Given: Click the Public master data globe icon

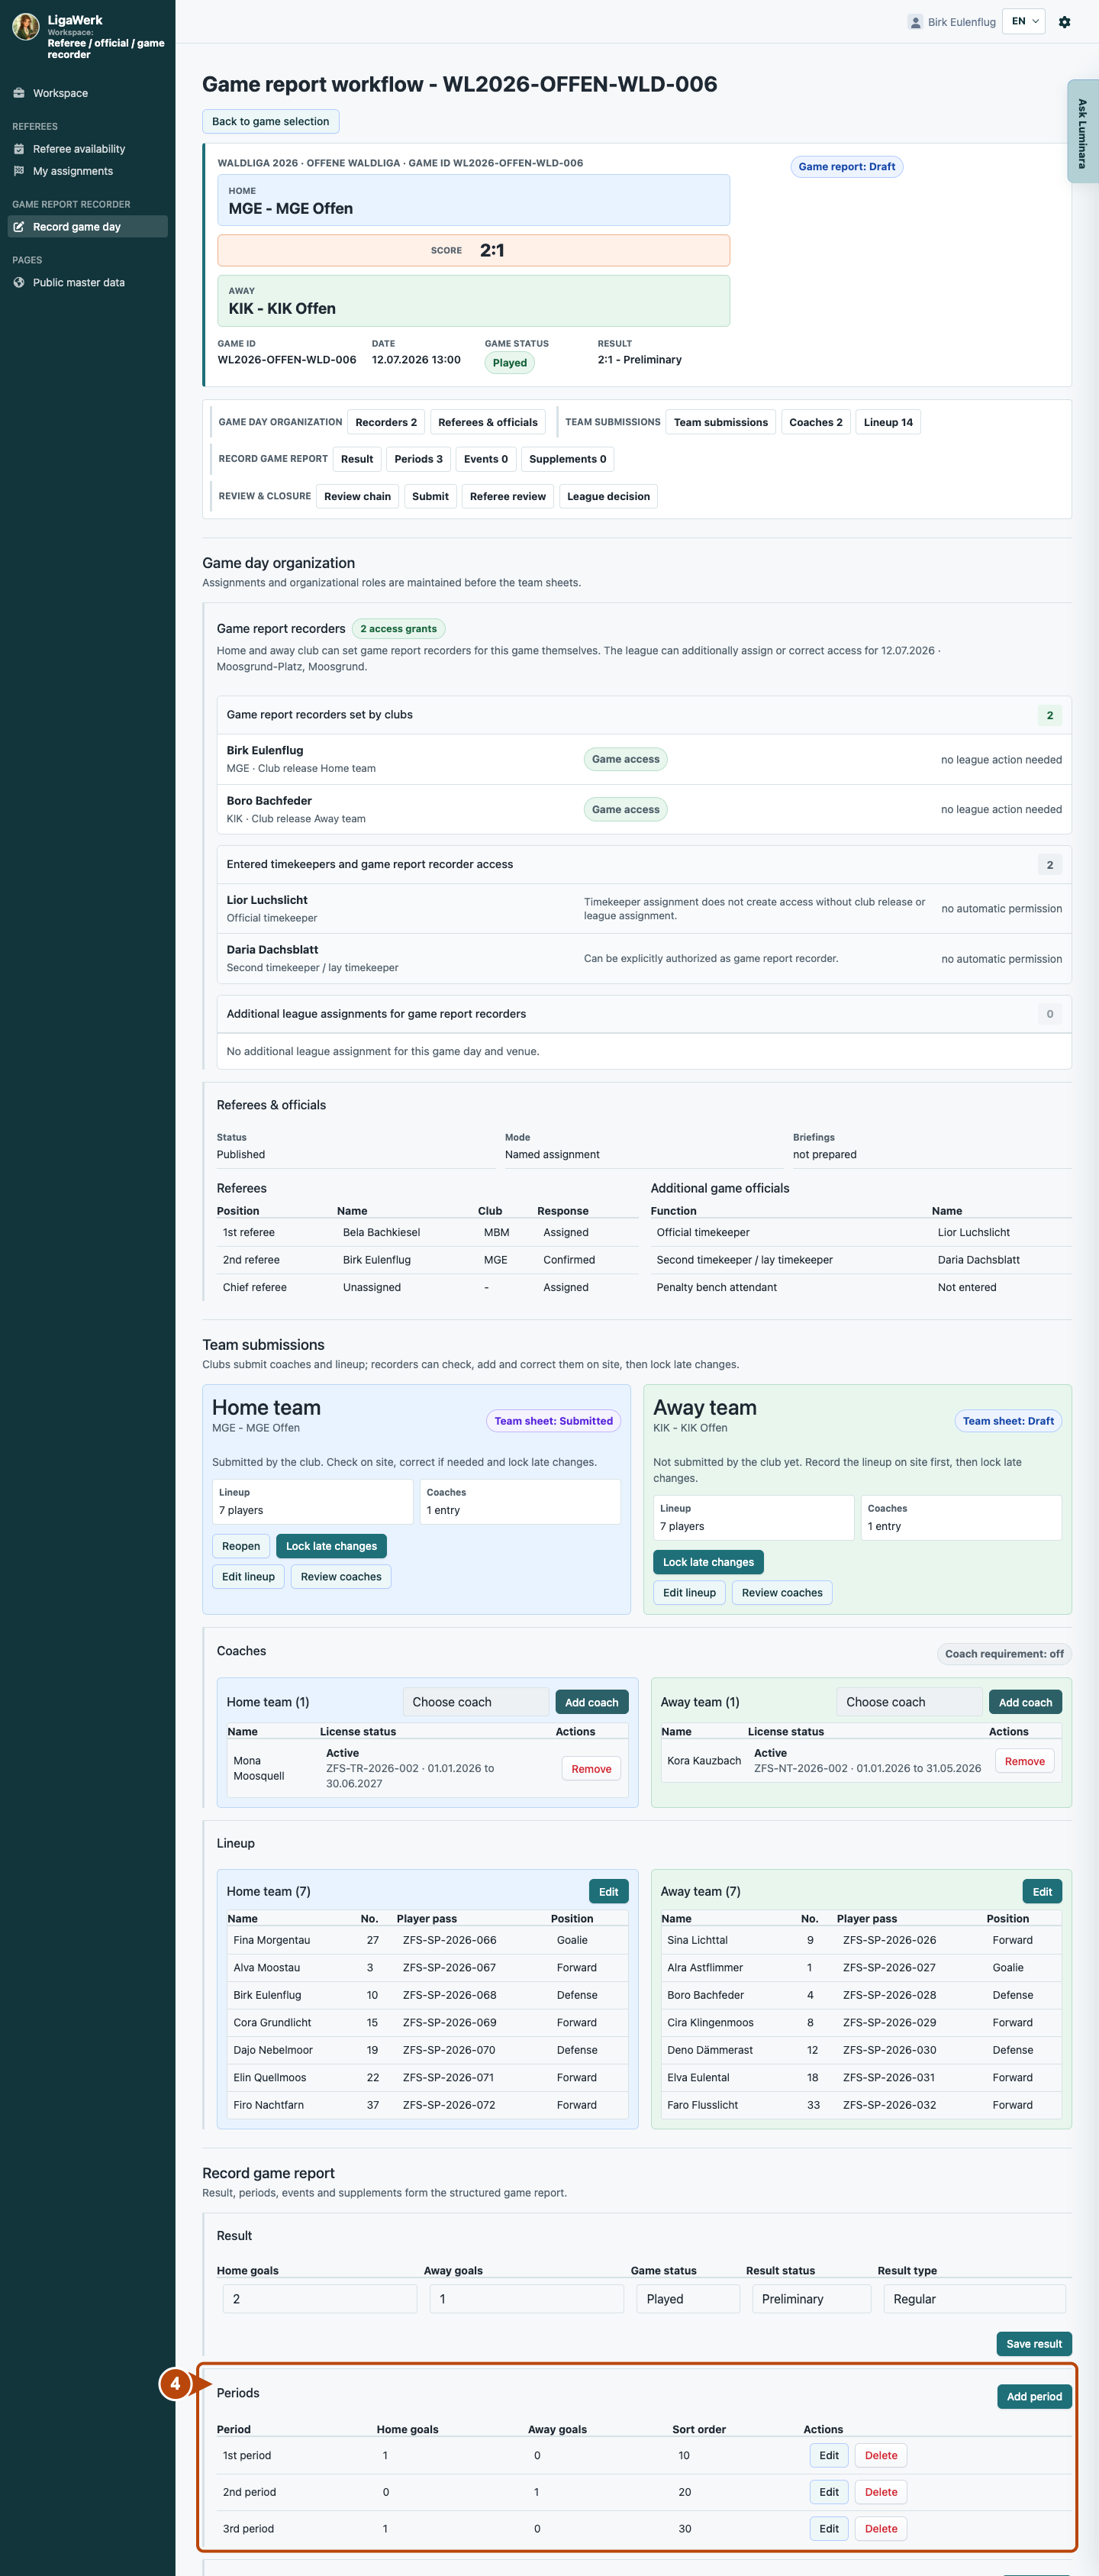Looking at the screenshot, I should point(19,283).
